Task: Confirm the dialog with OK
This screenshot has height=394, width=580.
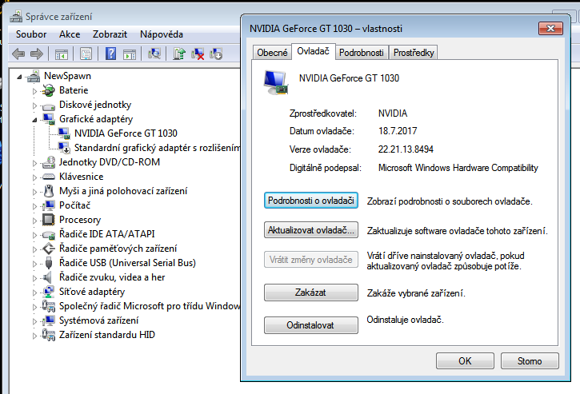Action: tap(465, 360)
